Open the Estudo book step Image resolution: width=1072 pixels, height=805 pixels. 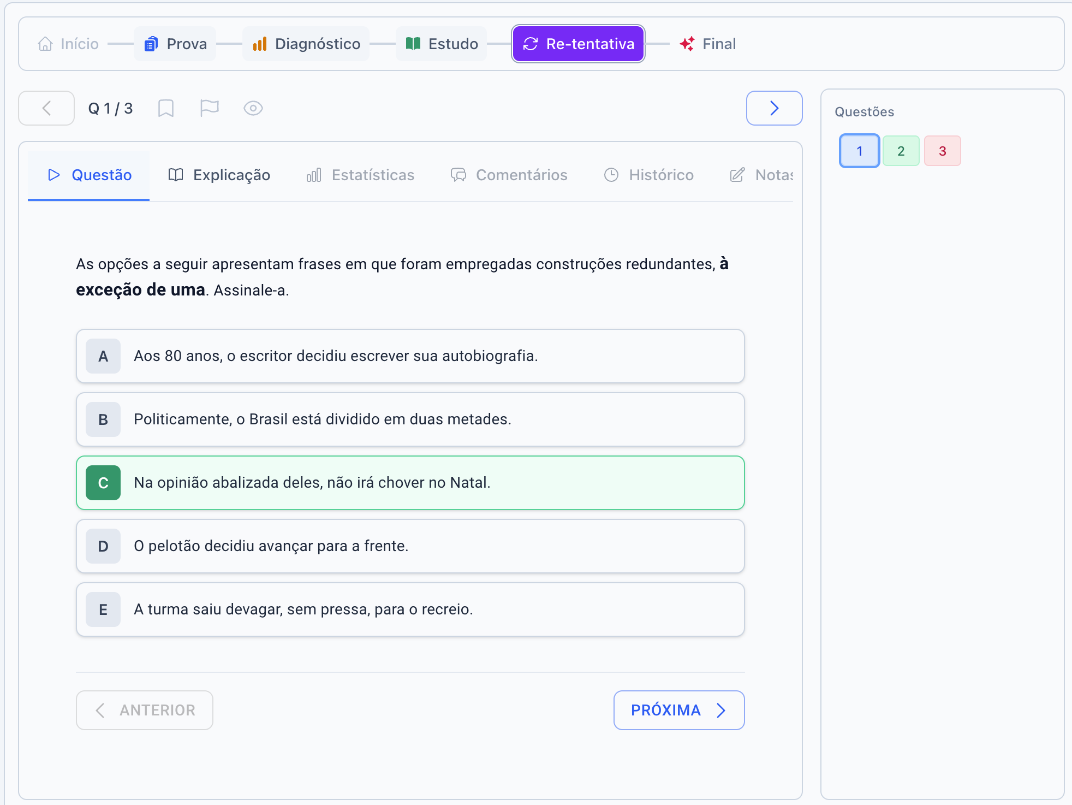442,44
